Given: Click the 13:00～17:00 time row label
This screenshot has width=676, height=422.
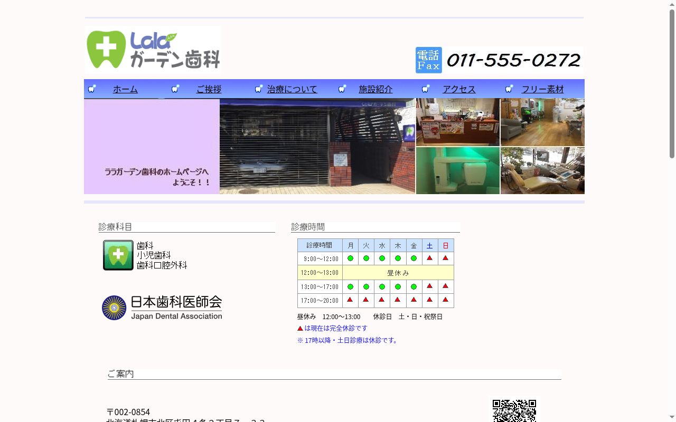Looking at the screenshot, I should [320, 287].
